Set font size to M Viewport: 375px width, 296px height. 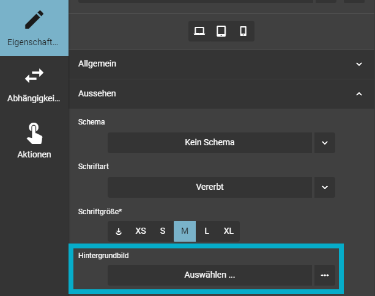click(185, 231)
